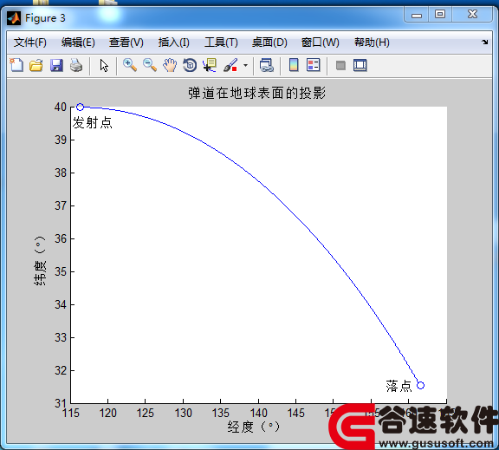Save the figure with the floppy disk icon

(x=56, y=65)
